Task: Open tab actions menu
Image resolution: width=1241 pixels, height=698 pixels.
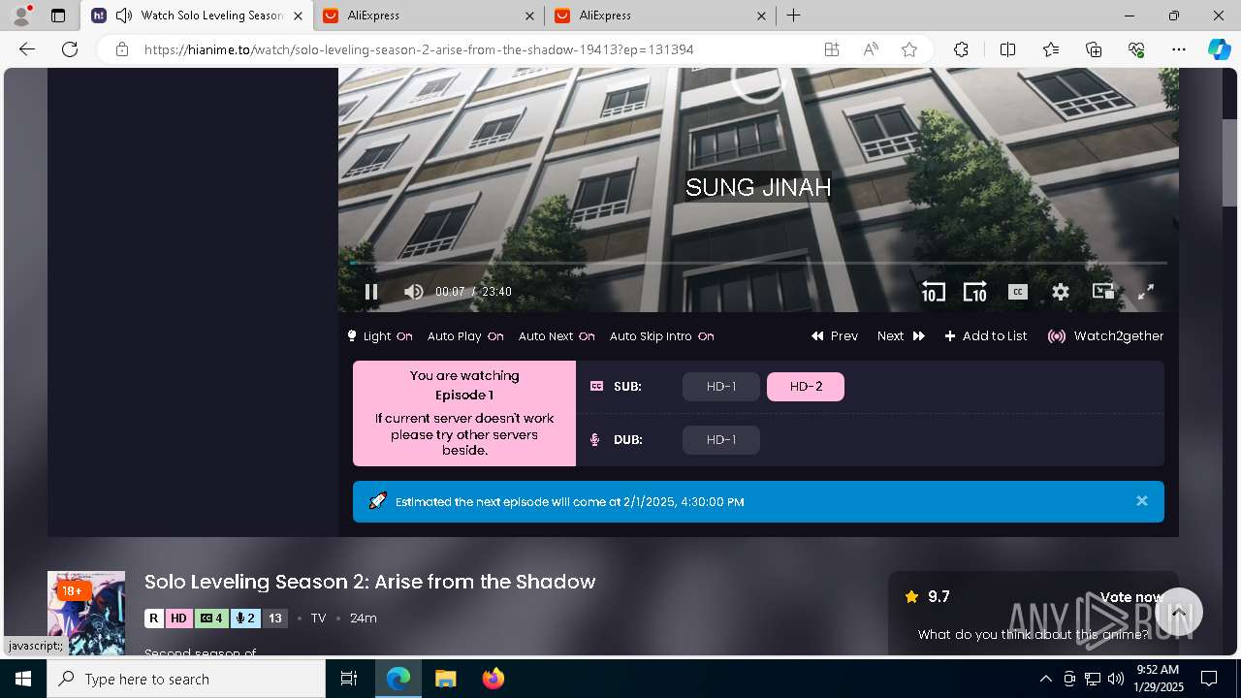Action: click(x=57, y=16)
